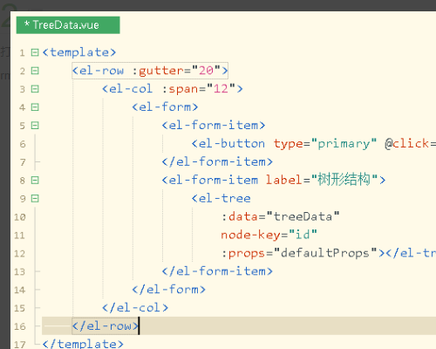436x349 pixels.
Task: Click the opening <template> tag
Action: [79, 52]
